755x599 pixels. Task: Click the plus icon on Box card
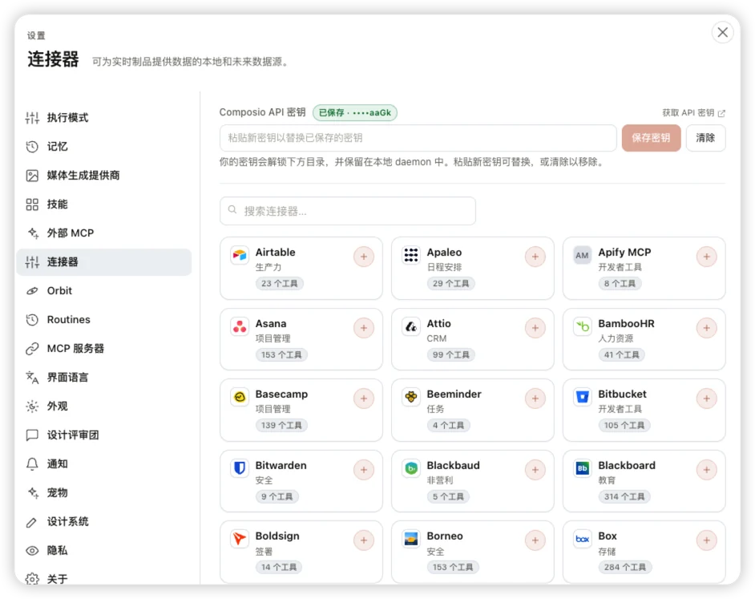(706, 540)
